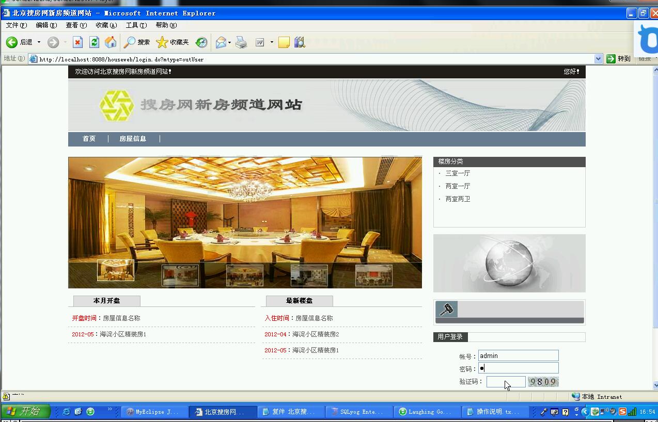Select the fourth slideshow thumbnail

pos(309,275)
